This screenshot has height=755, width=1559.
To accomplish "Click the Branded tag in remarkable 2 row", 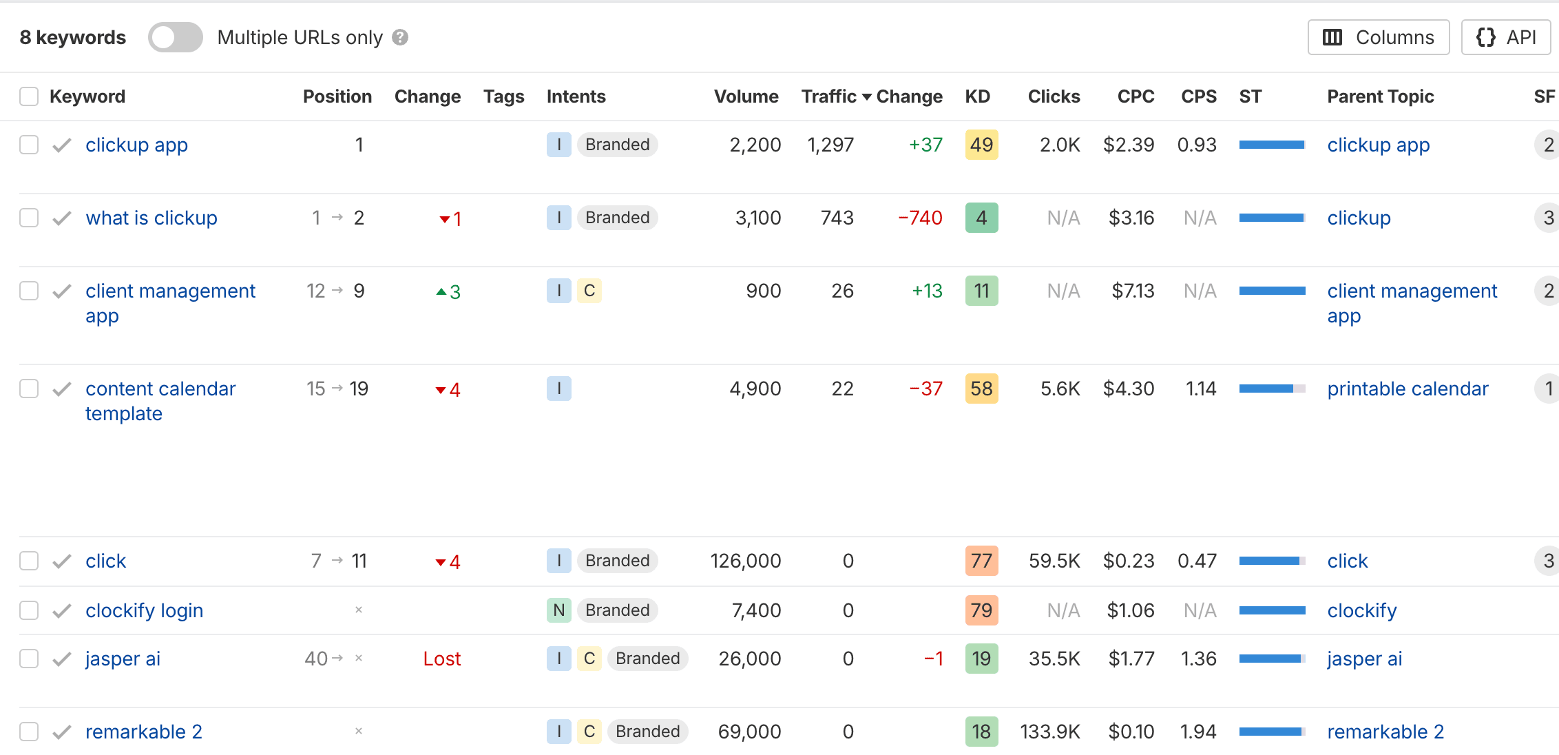I will point(648,732).
